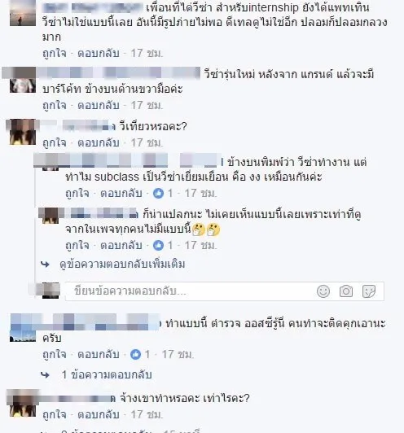Reply to the subclass visa reply
Image resolution: width=404 pixels, height=433 pixels.
pyautogui.click(x=121, y=194)
